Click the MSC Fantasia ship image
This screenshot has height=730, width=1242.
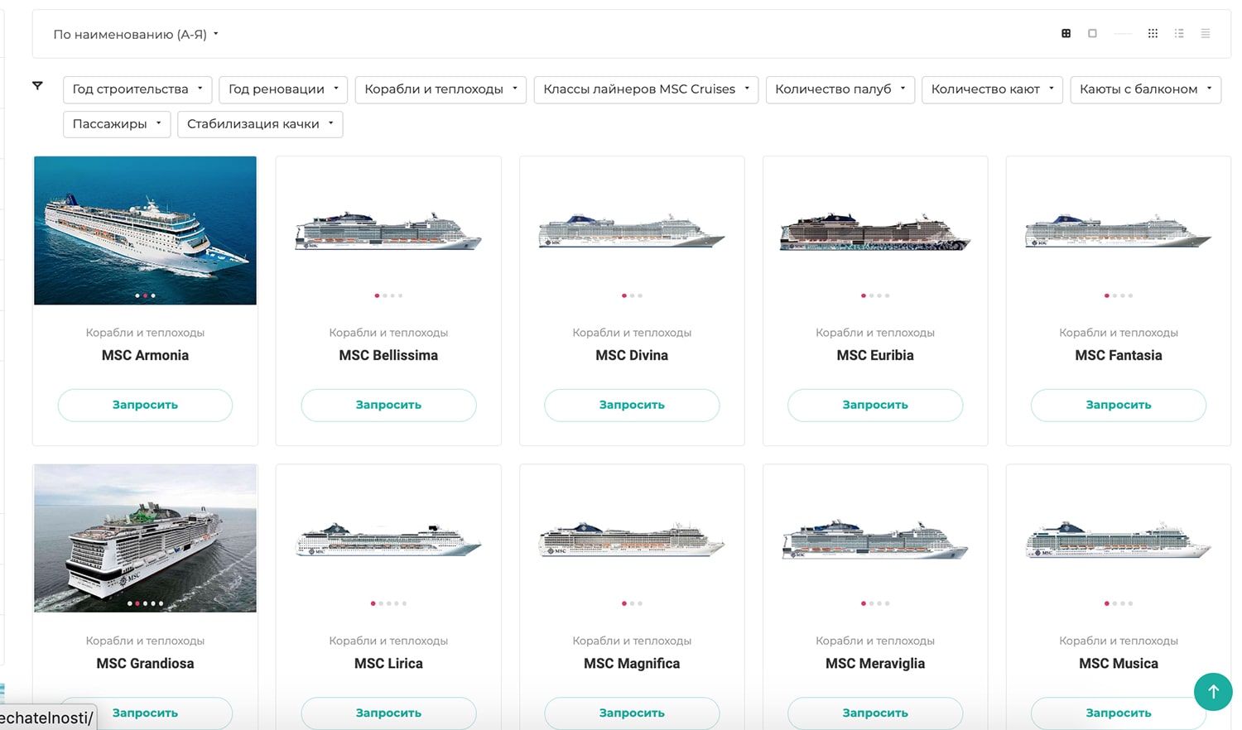point(1119,231)
